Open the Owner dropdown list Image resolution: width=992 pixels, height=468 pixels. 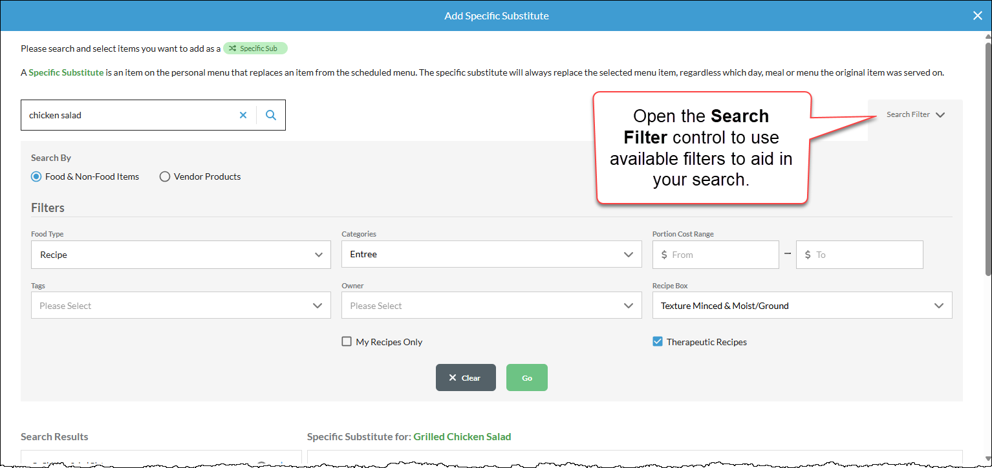click(491, 305)
